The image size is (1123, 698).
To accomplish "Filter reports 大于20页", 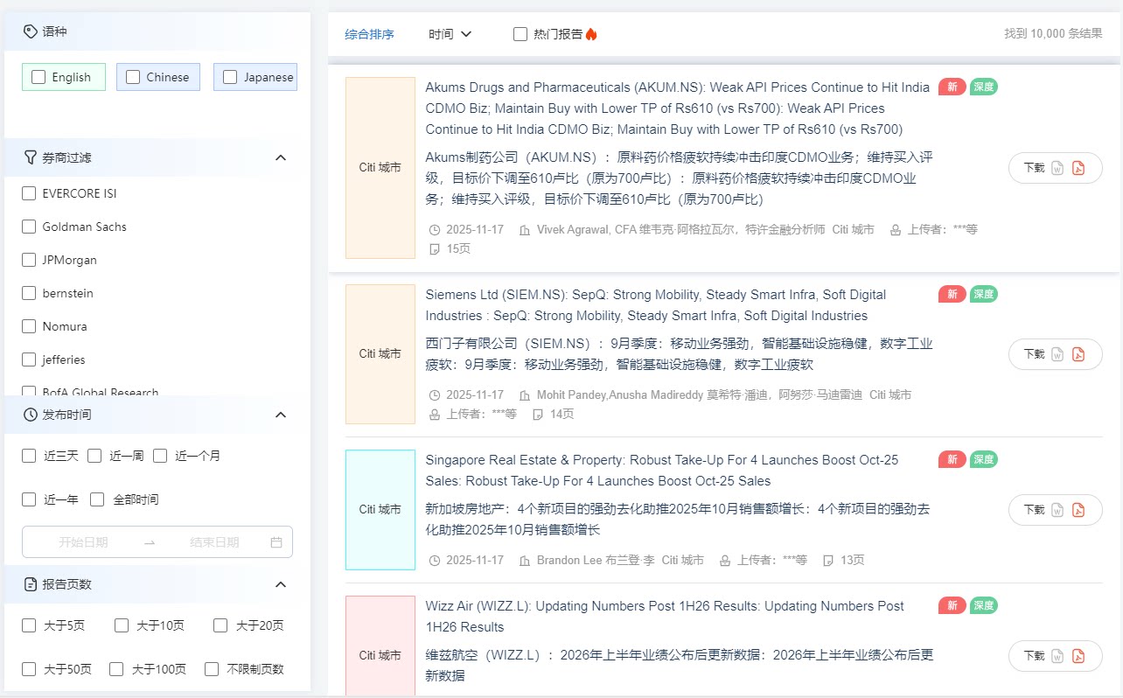I will click(220, 625).
